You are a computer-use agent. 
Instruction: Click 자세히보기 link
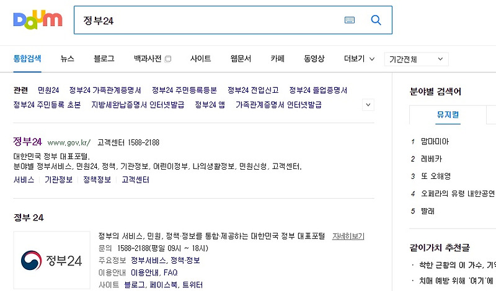click(348, 237)
